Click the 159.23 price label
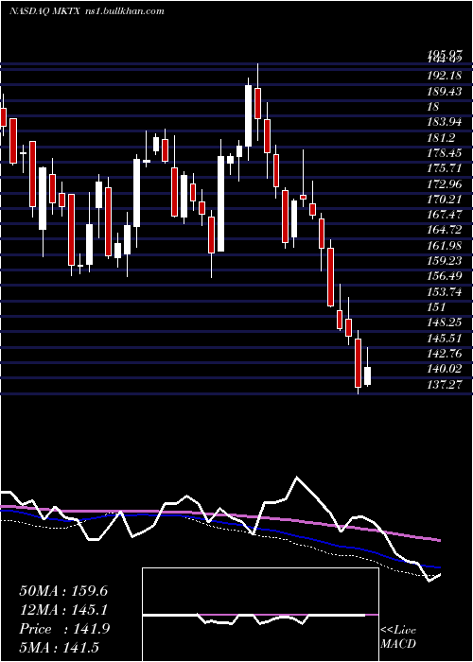Image resolution: width=473 pixels, height=662 pixels. click(445, 261)
